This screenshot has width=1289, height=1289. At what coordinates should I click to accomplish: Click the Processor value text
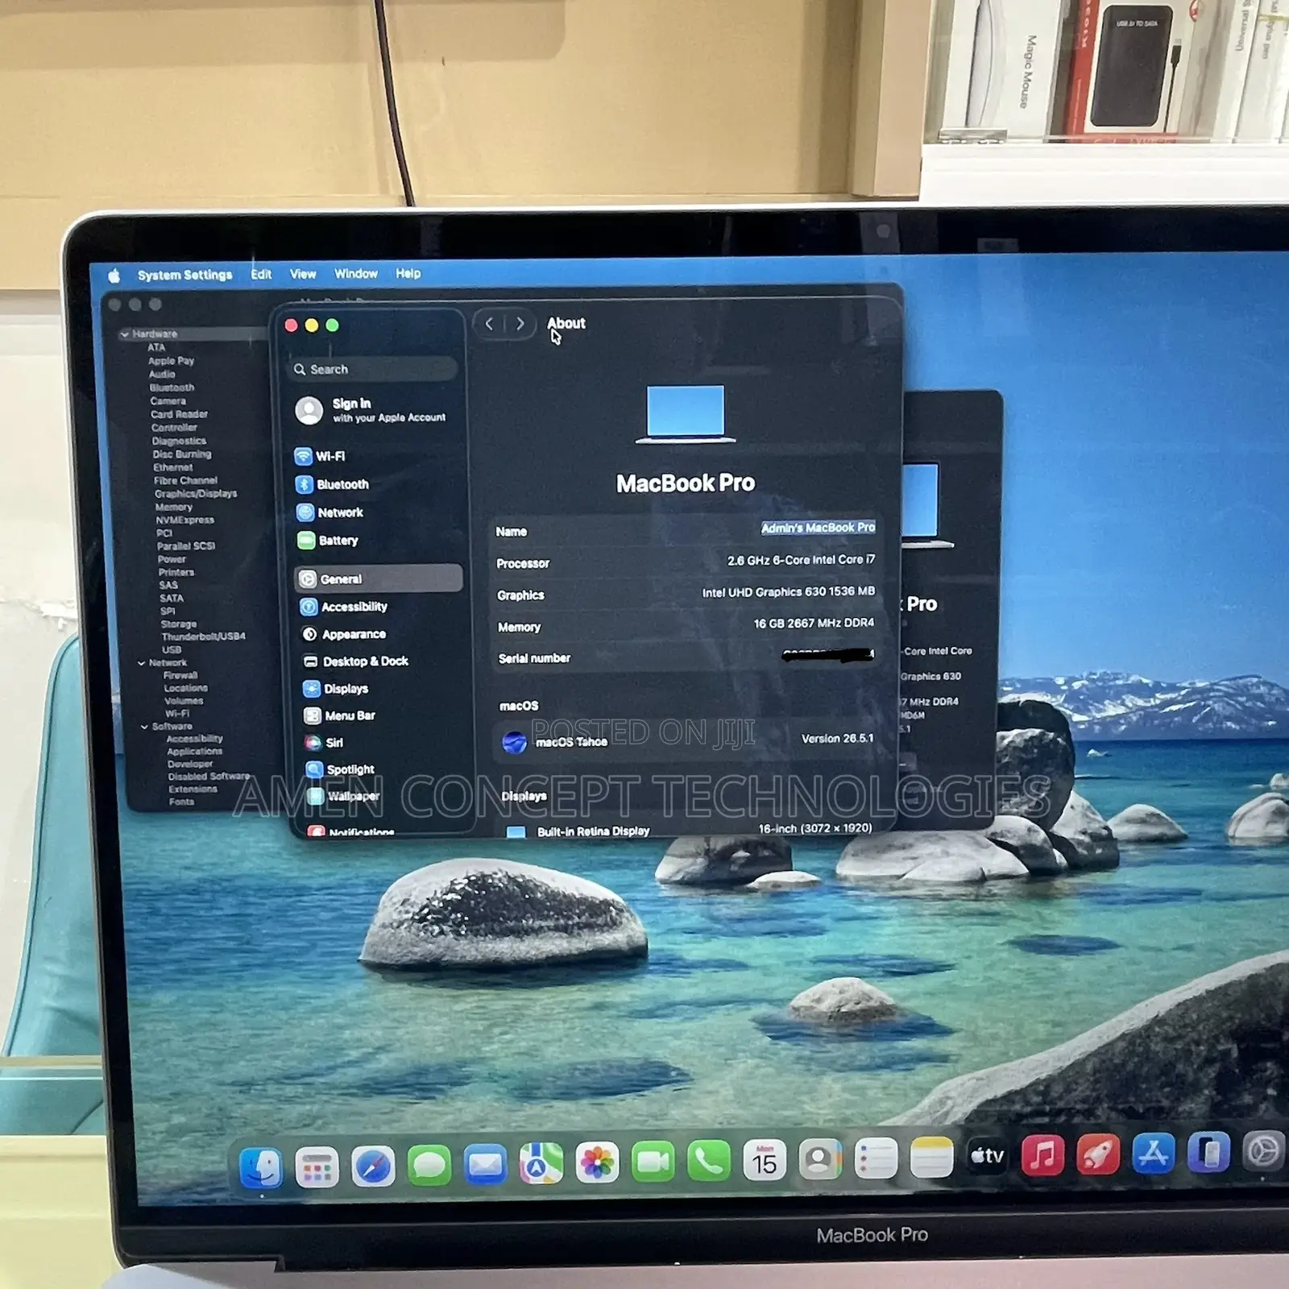tap(801, 560)
